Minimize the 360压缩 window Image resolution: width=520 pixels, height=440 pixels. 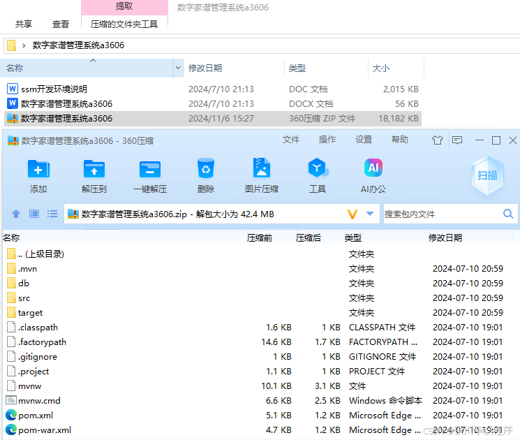(x=480, y=140)
